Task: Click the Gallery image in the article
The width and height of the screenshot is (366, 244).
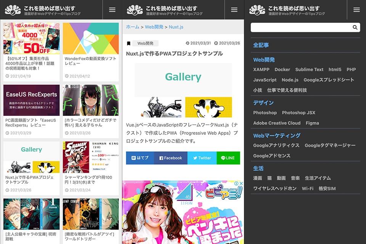Action: click(x=183, y=90)
